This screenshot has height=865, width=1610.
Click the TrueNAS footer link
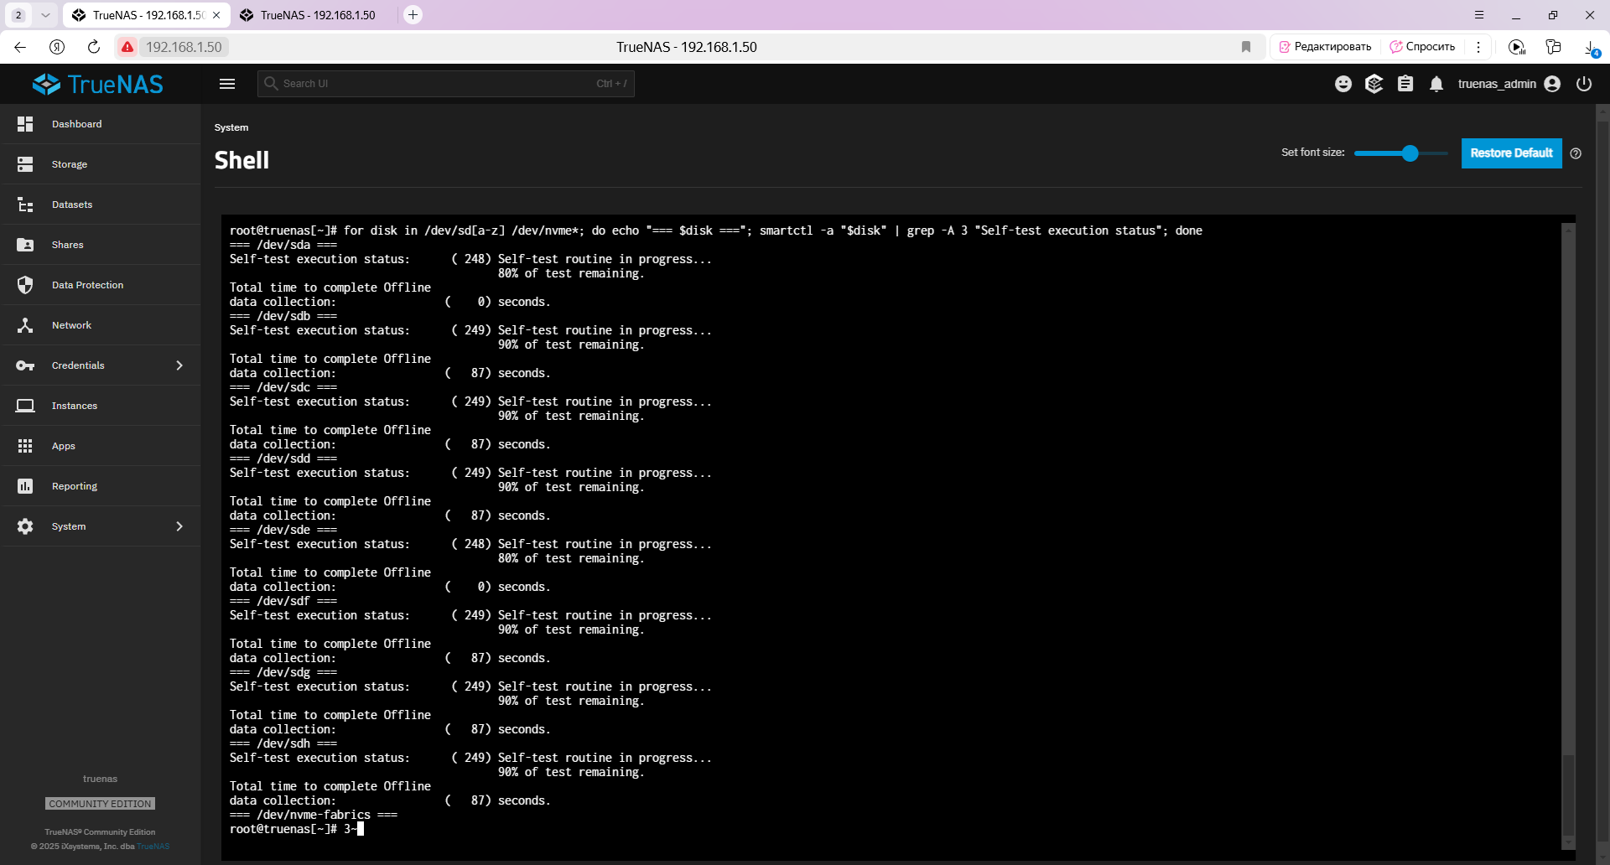[153, 847]
